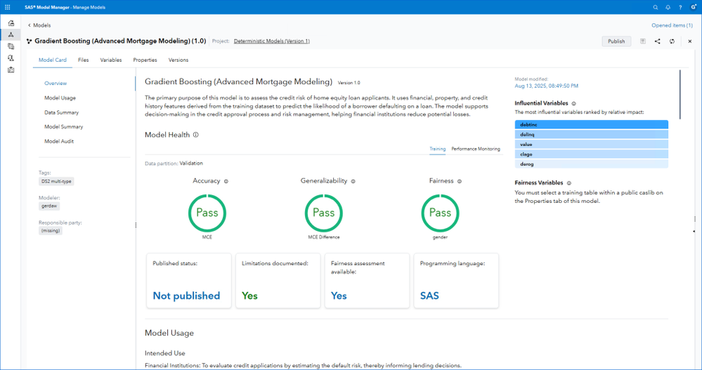This screenshot has height=370, width=702.
Task: Jump to the Model Audit section
Action: pos(58,141)
